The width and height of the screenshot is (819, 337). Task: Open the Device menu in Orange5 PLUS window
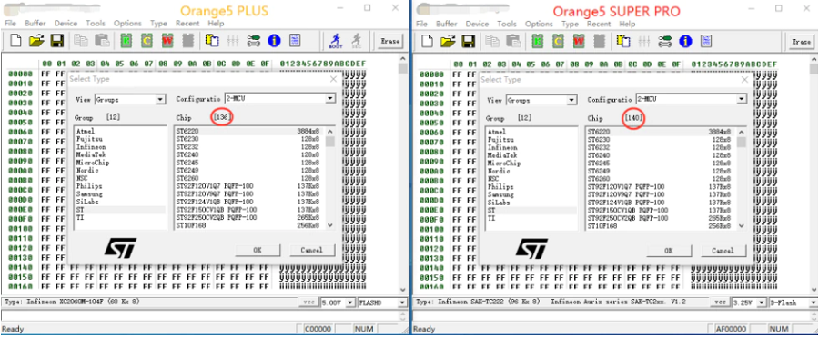coord(66,24)
